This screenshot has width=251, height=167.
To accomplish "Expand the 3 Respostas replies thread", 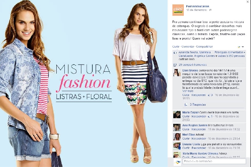I will [198, 104].
